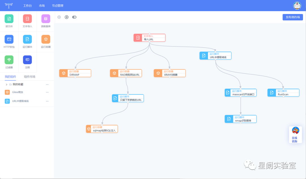This screenshot has width=306, height=179.
Task: Select the 文本导入 component icon
Action: point(27,19)
